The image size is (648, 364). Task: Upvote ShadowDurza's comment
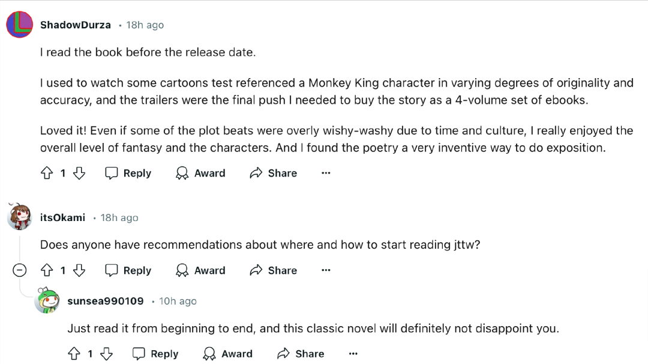47,173
